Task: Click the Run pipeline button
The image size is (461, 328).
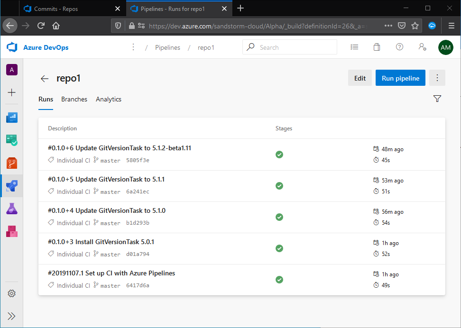Action: pyautogui.click(x=400, y=78)
